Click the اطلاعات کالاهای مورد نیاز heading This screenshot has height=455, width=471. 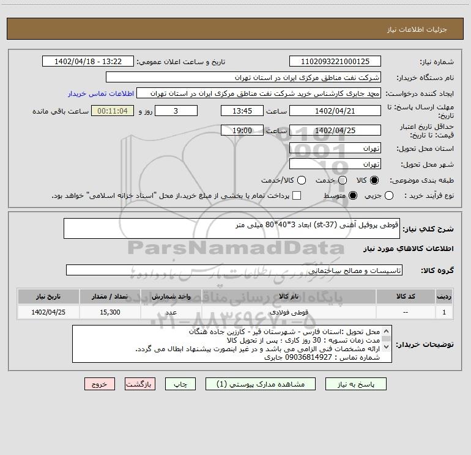click(408, 249)
